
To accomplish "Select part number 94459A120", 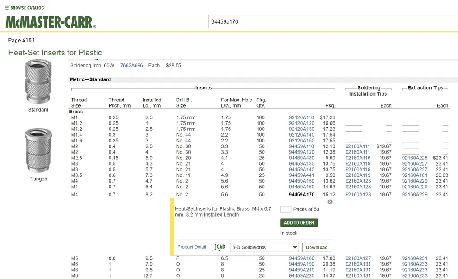I will [301, 152].
